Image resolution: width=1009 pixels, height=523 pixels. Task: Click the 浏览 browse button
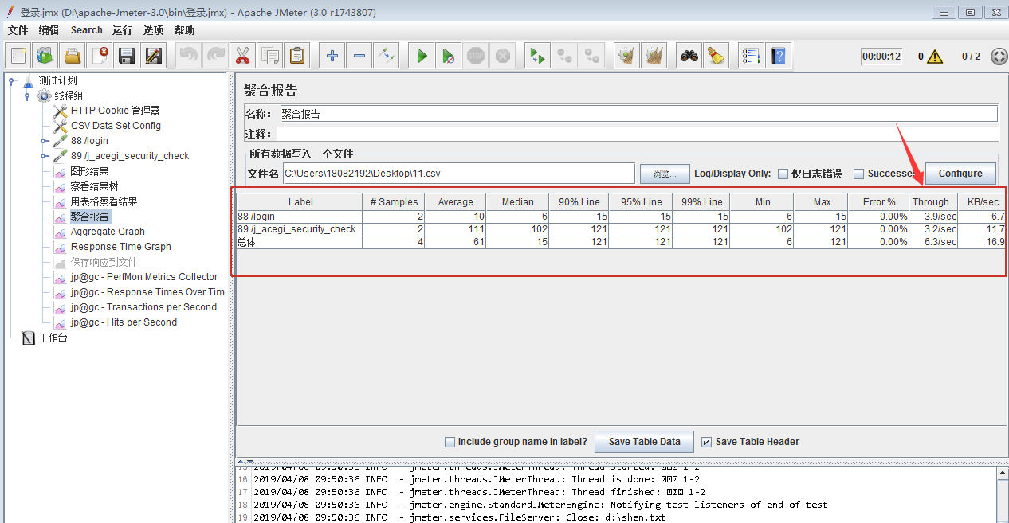(665, 174)
